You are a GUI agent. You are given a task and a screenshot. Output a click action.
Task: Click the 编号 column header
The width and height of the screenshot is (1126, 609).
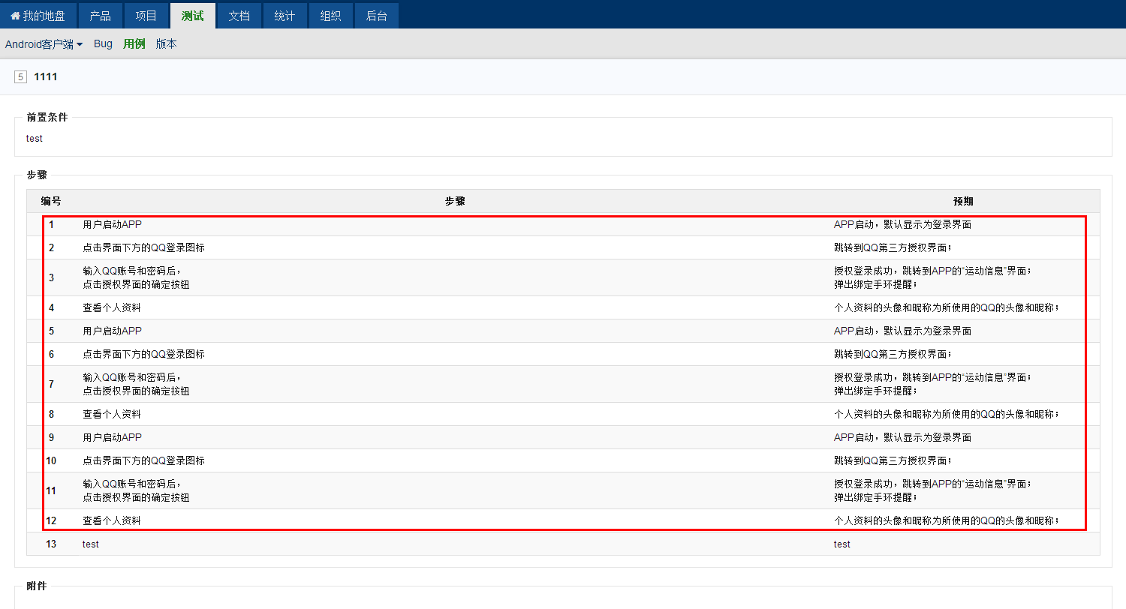(51, 201)
